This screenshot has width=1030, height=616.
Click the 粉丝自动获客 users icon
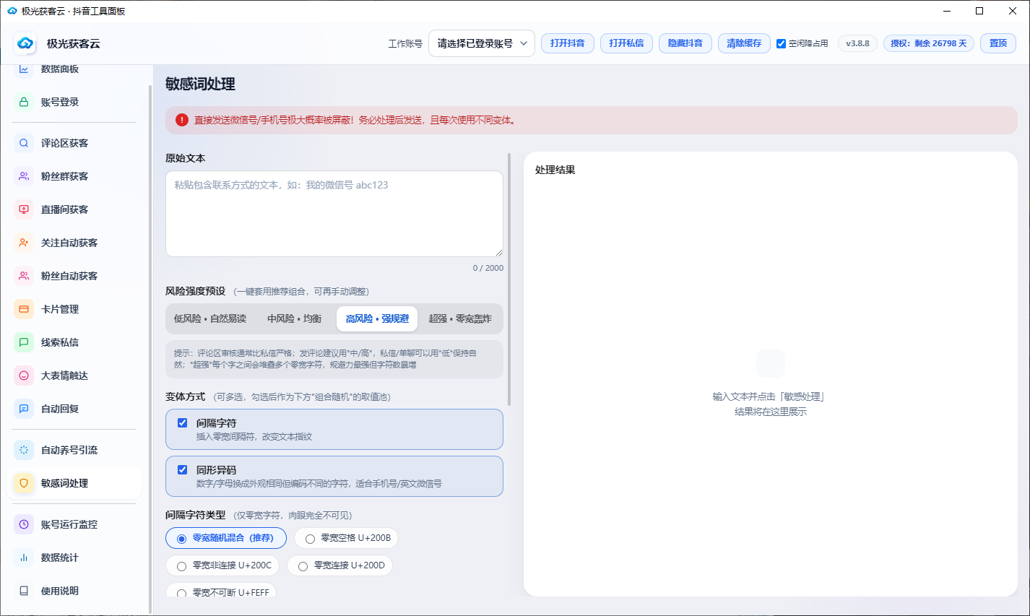point(24,276)
